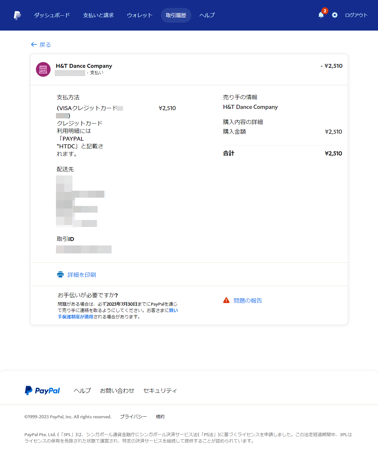Click the 売り手の情報 heading

[240, 97]
